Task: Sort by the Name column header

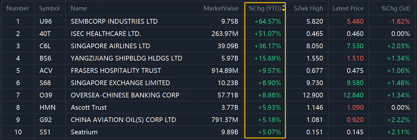Action: pos(79,9)
